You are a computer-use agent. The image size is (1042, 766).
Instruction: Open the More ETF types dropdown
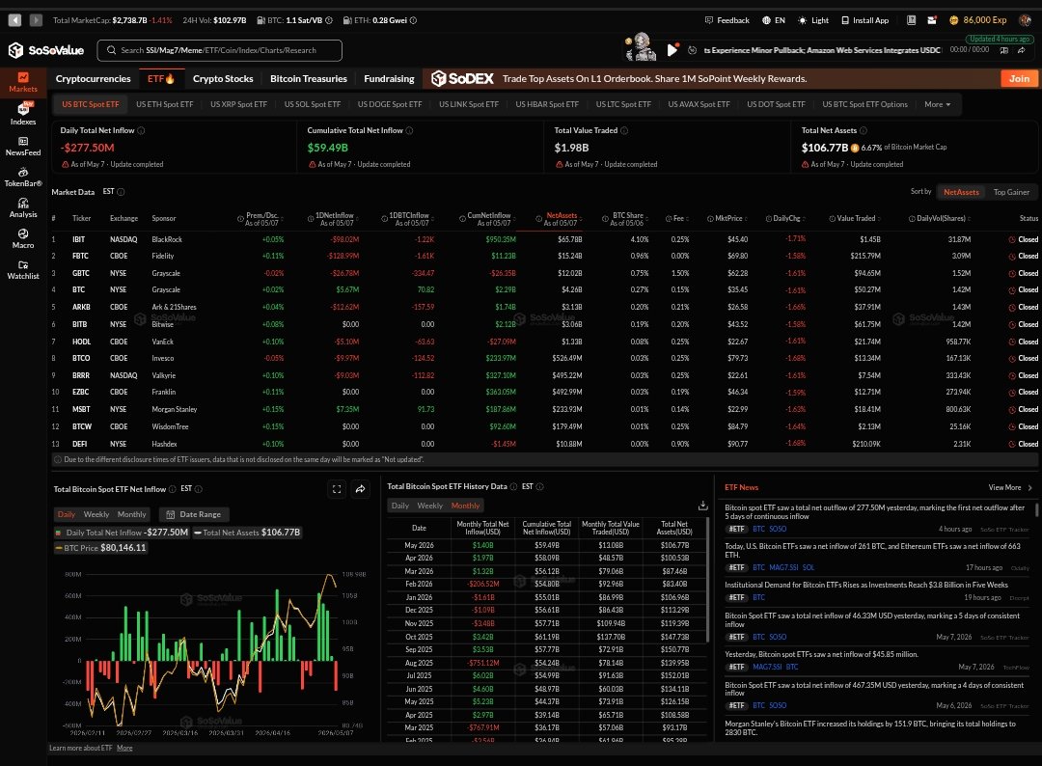[937, 104]
